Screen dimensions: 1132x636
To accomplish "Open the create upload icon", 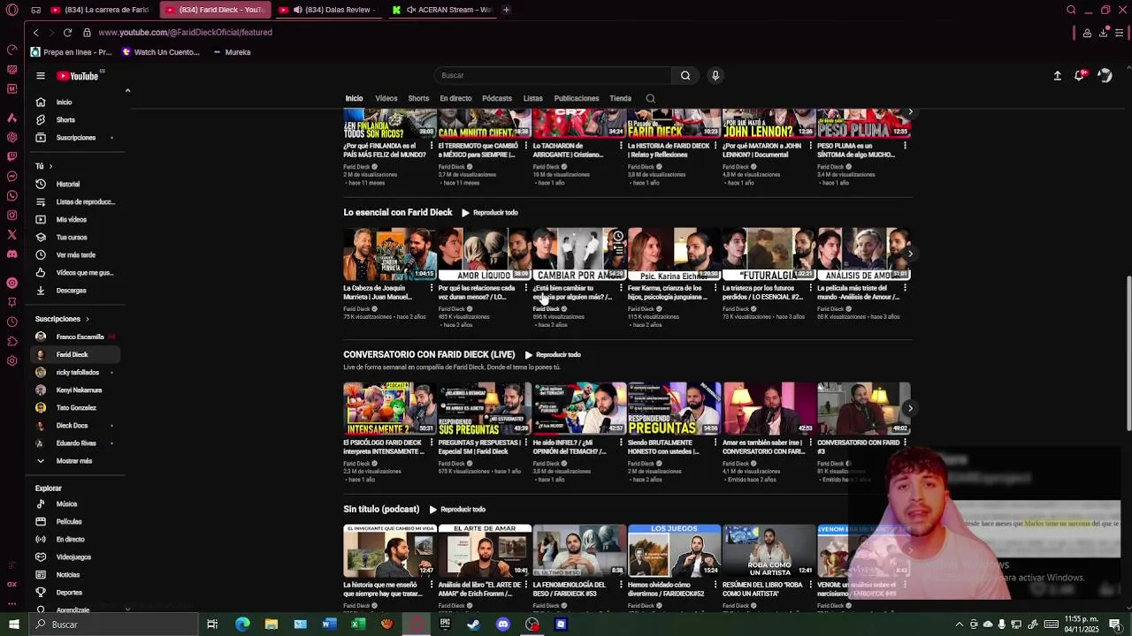I will (x=1057, y=76).
